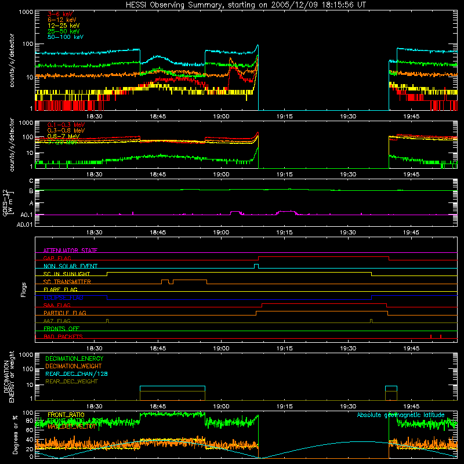This screenshot has height=464, width=464.
Task: Click the Absolute geomagnetic latitude label
Action: (401, 415)
